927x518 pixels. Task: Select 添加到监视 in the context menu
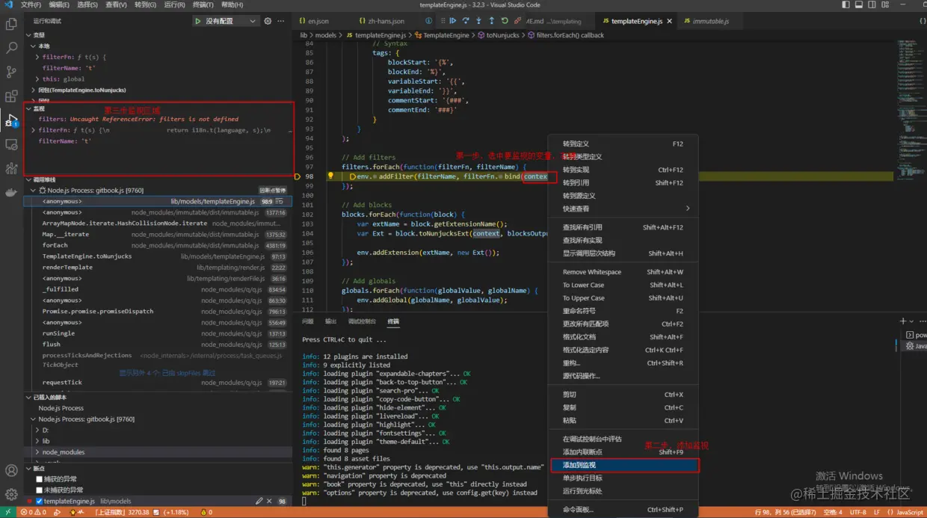click(x=579, y=465)
